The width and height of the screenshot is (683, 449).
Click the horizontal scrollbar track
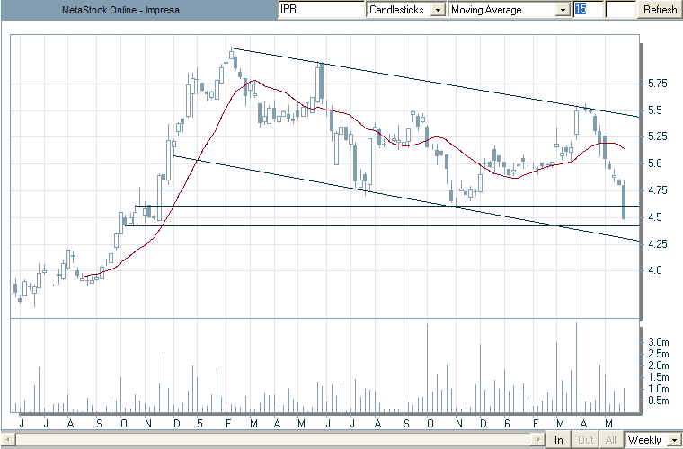(x=274, y=439)
